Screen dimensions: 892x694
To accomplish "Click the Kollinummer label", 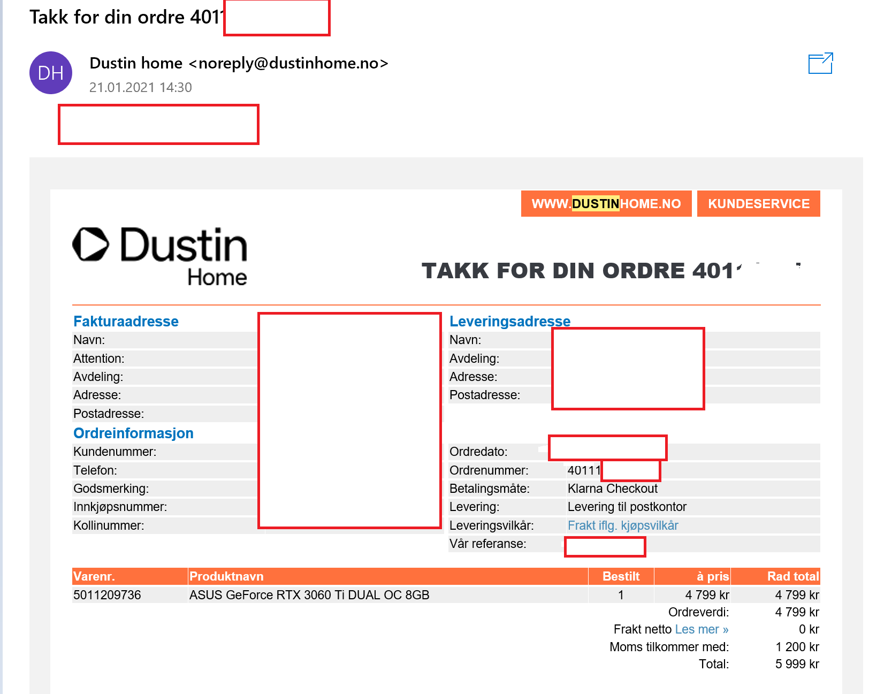I will [x=109, y=525].
